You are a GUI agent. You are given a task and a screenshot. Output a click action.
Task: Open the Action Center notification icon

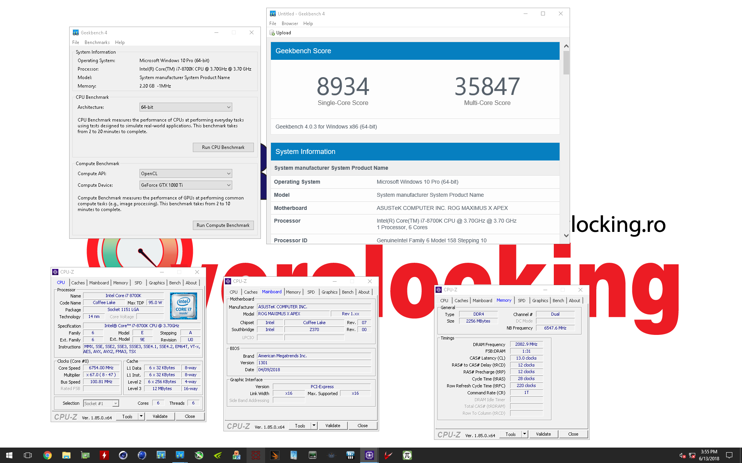tap(729, 455)
